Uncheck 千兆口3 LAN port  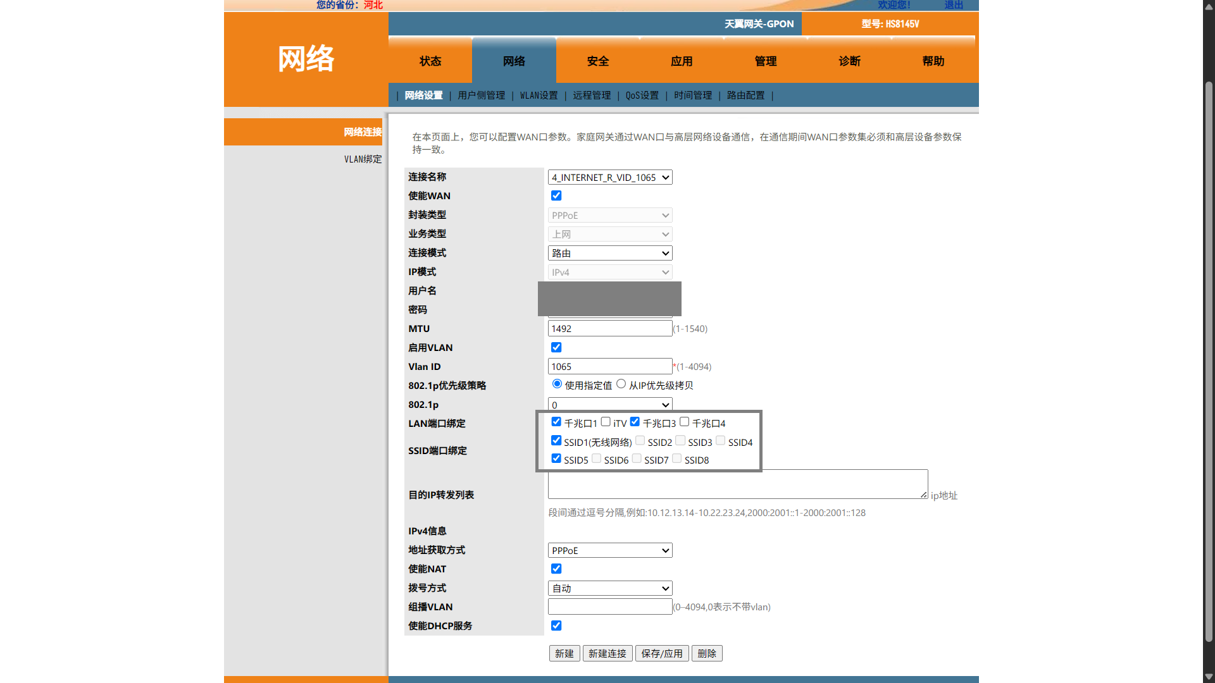click(x=635, y=422)
